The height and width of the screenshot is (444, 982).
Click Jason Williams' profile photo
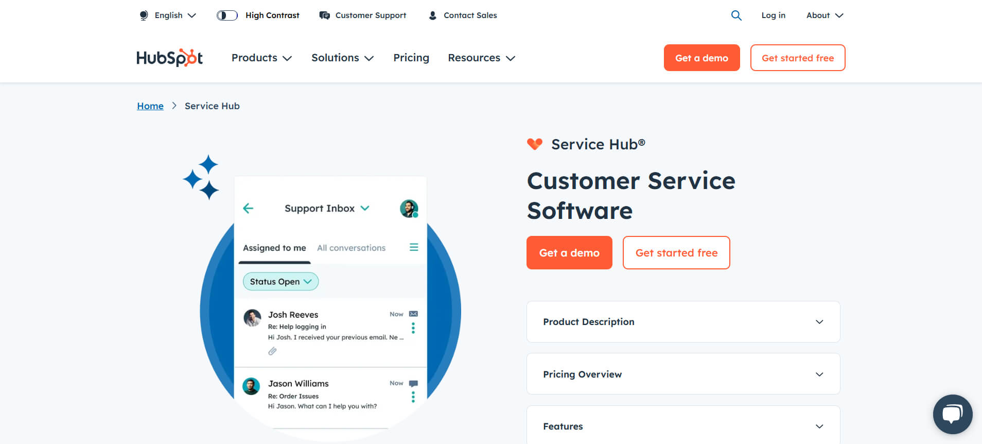tap(251, 386)
